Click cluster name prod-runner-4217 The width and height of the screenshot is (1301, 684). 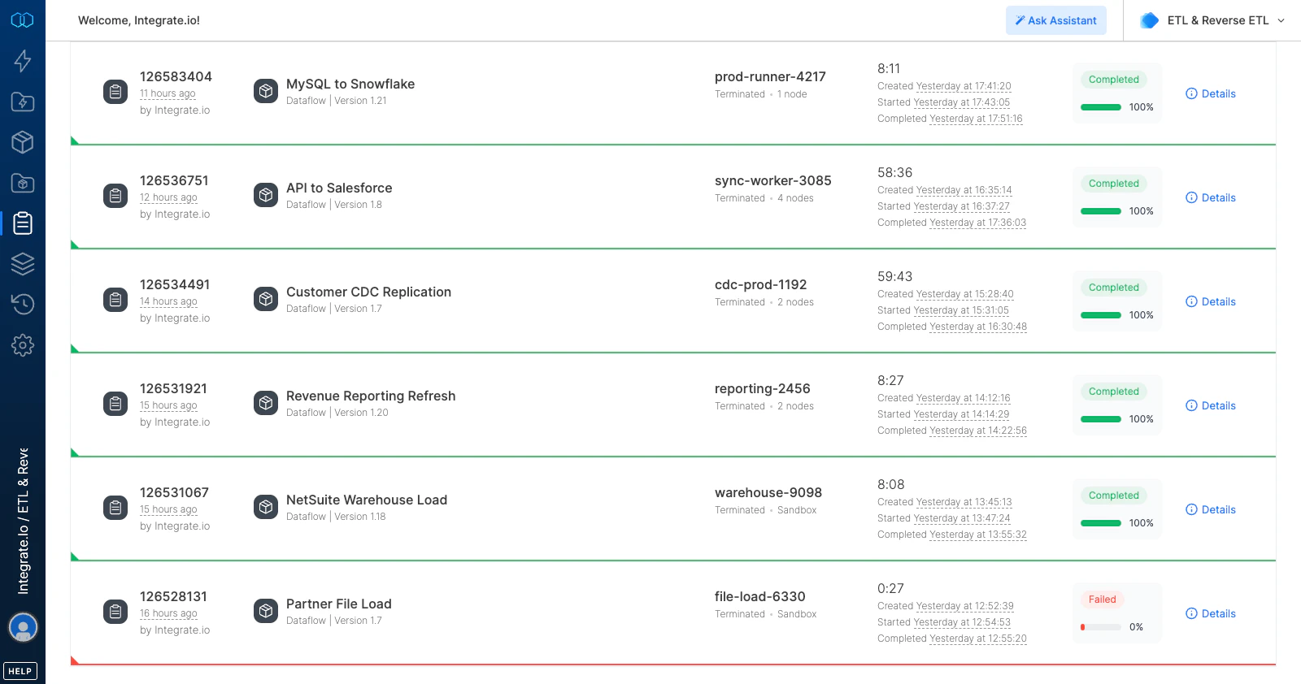pyautogui.click(x=770, y=76)
